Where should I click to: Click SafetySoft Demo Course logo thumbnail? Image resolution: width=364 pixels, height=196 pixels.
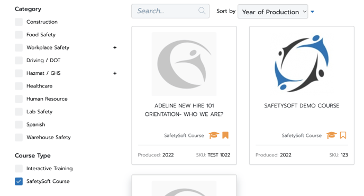(302, 64)
